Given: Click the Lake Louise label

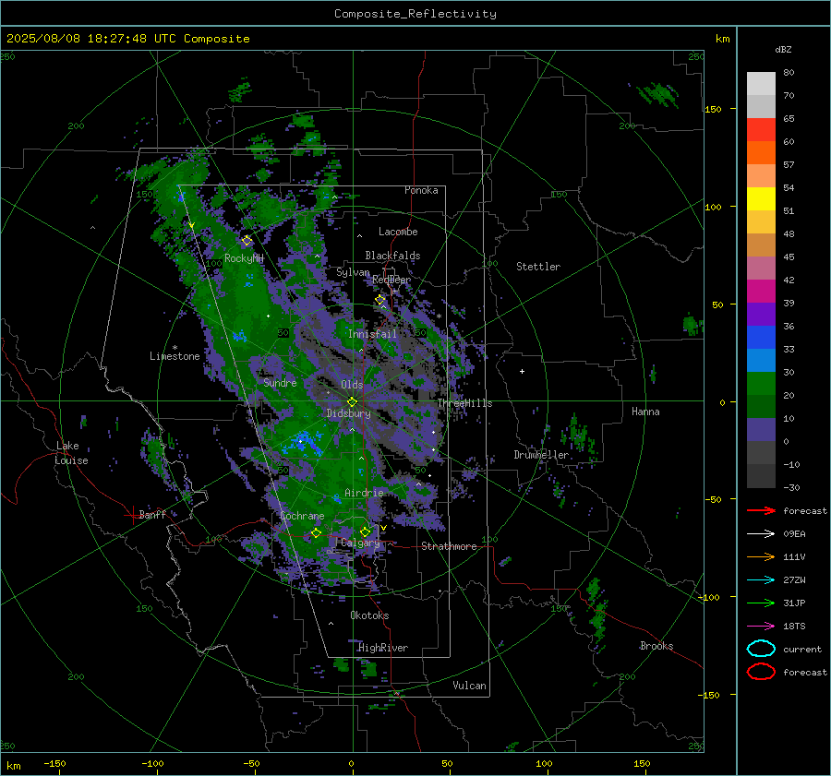Looking at the screenshot, I should click(72, 453).
